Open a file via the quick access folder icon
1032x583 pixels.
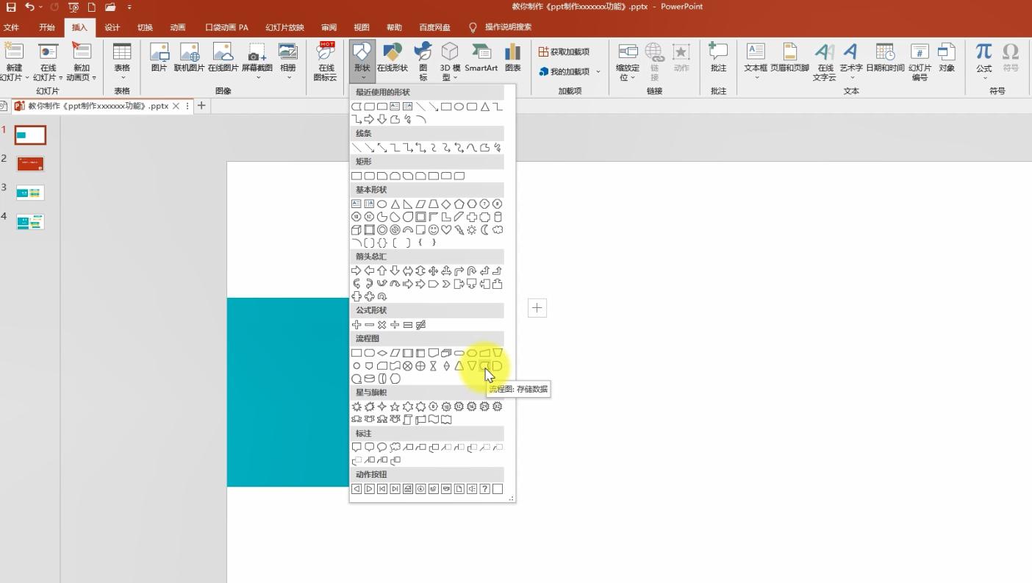(110, 7)
